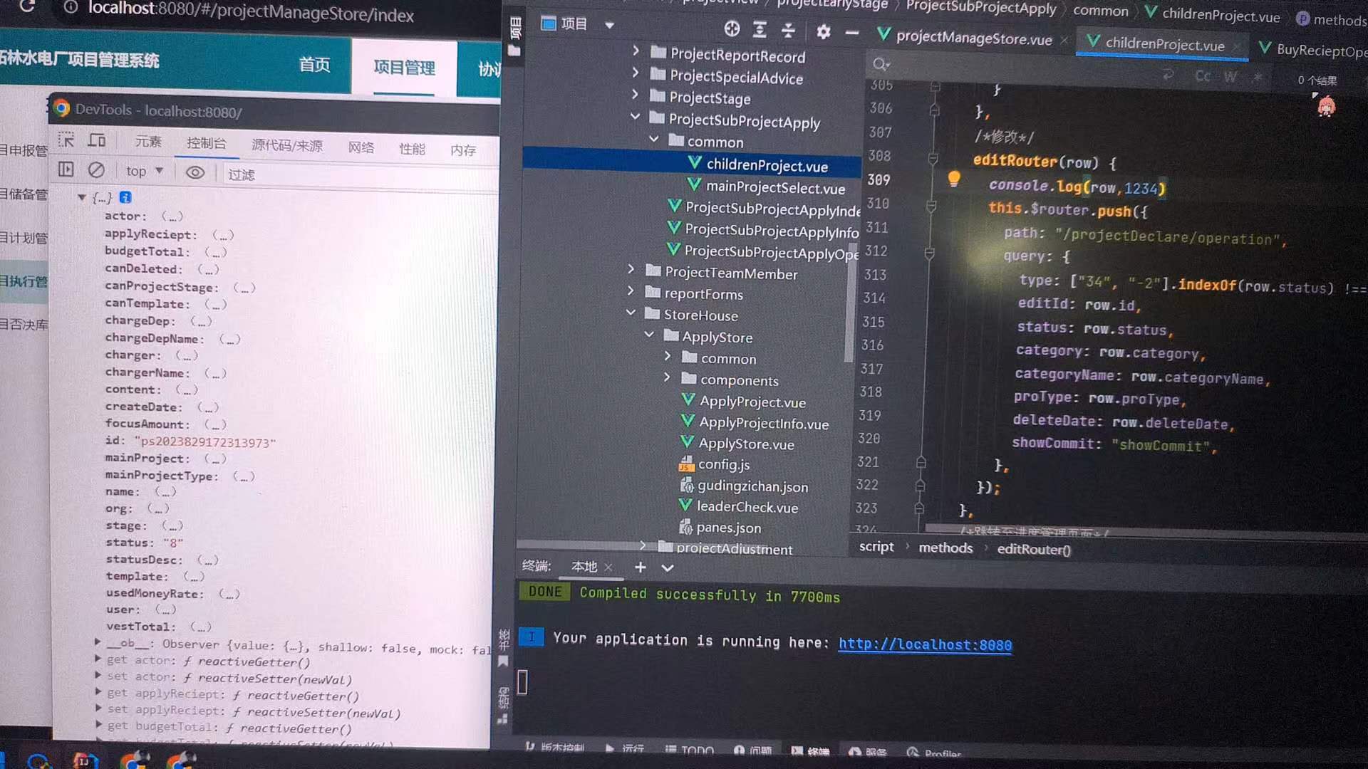
Task: Switch to the 元素 tab in DevTools
Action: pos(148,142)
